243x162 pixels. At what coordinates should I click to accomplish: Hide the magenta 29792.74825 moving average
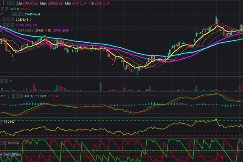click(x=5, y=25)
